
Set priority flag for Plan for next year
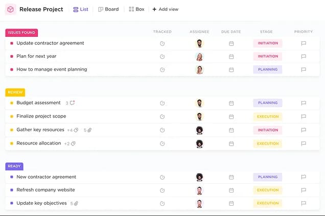tap(304, 56)
